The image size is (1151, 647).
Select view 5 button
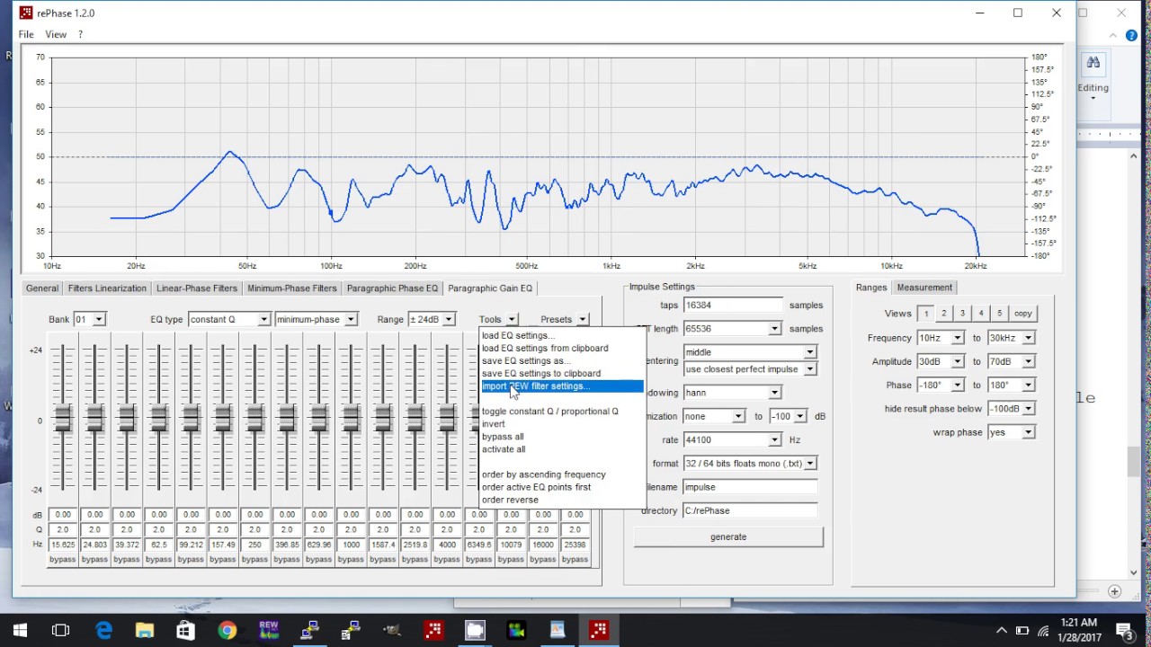pyautogui.click(x=999, y=314)
